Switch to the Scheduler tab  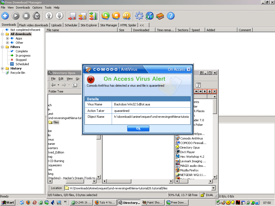click(x=71, y=25)
